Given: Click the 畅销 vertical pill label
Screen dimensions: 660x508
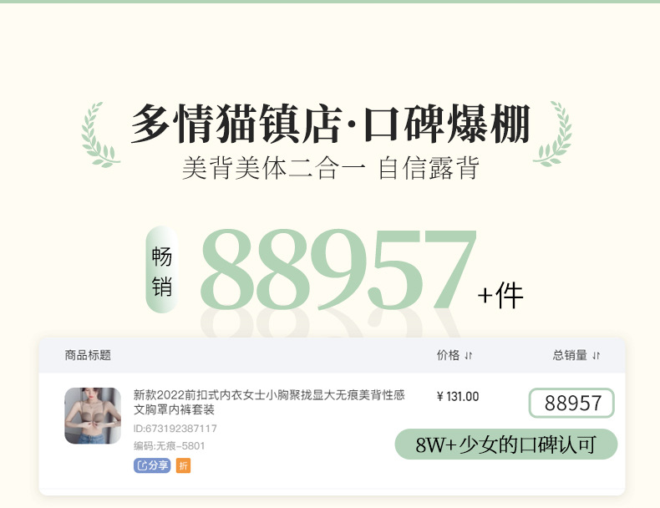Looking at the screenshot, I should pos(161,269).
